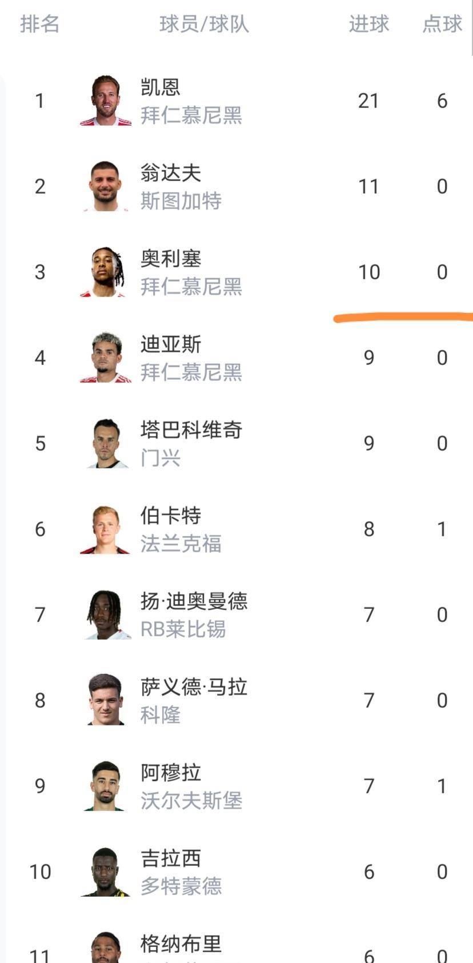Open player name 阿穆拉
The width and height of the screenshot is (473, 963).
pos(171,772)
